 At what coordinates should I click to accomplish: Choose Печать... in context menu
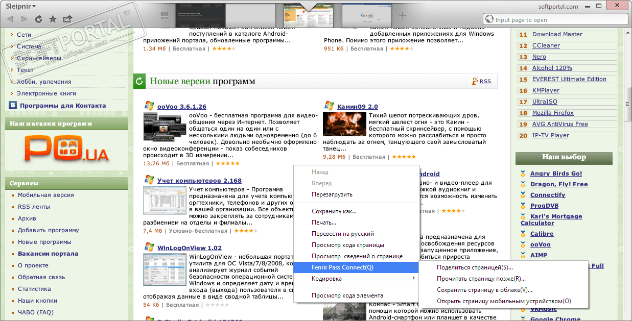pos(324,223)
